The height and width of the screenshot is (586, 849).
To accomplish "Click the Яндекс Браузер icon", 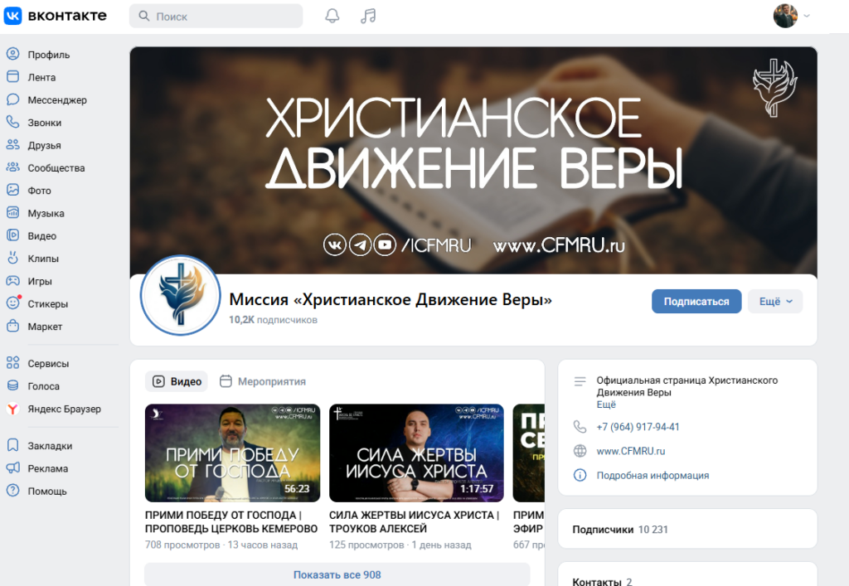I will coord(13,409).
